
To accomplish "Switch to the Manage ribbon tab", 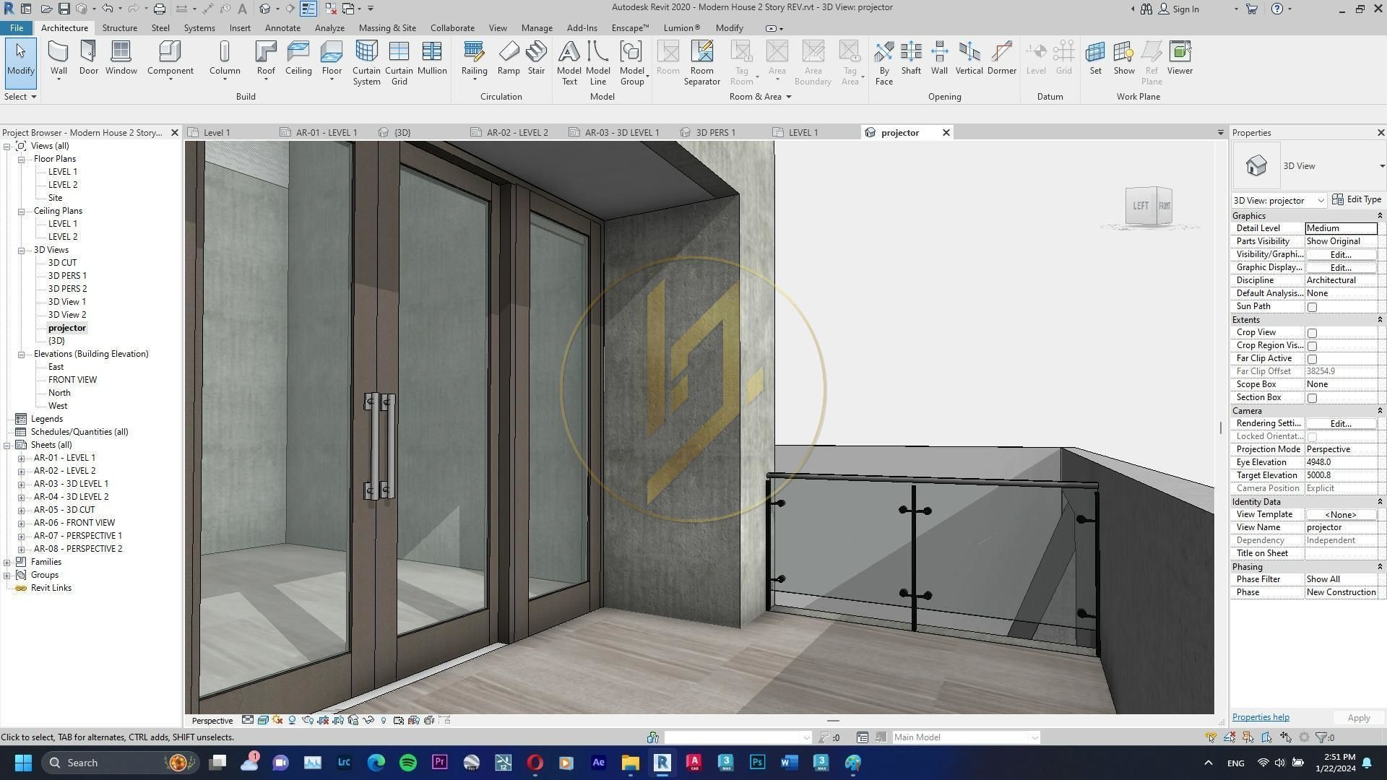I will [x=537, y=28].
